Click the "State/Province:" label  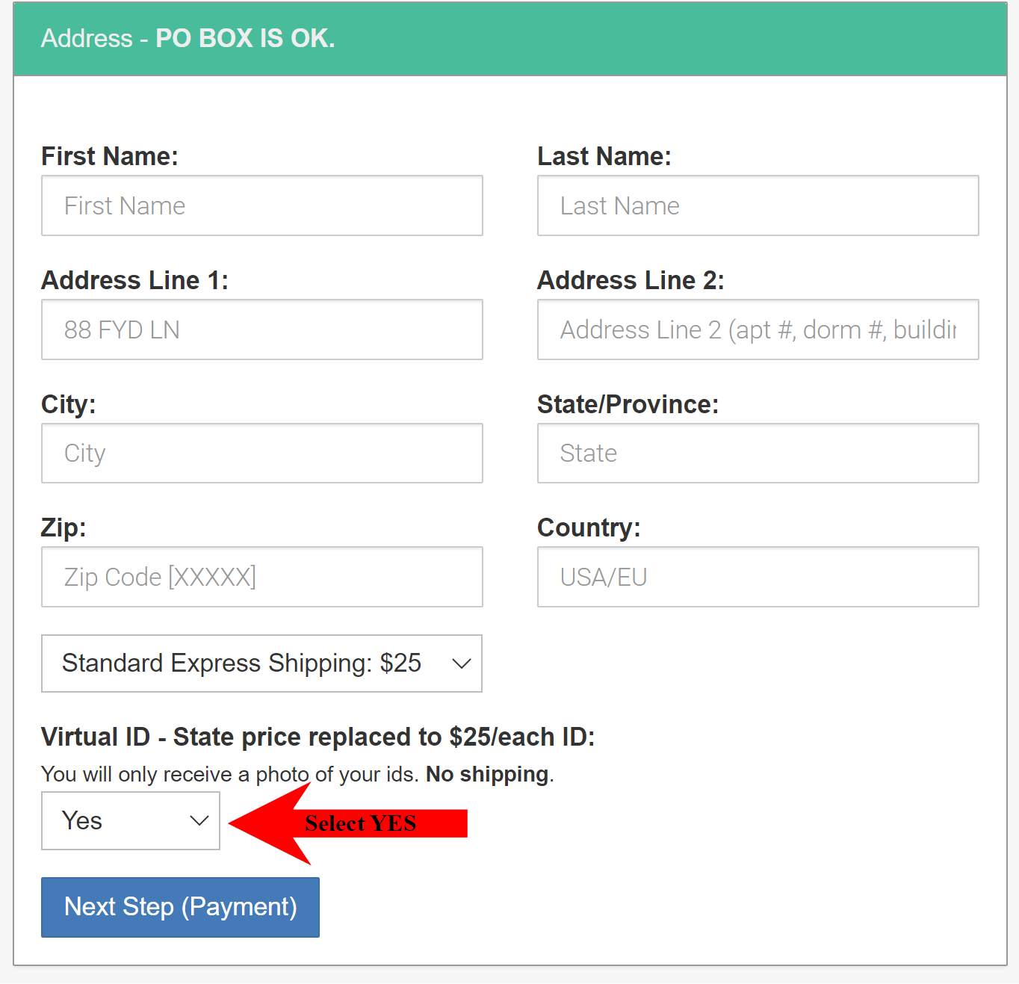[x=628, y=404]
